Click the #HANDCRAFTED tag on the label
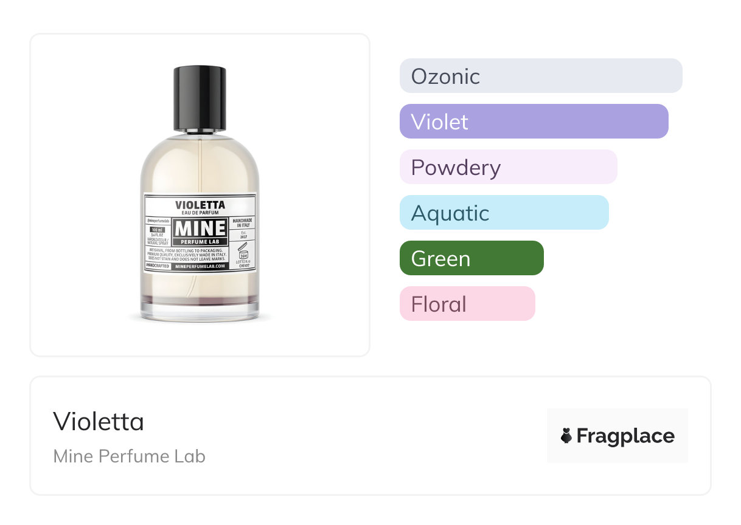Image resolution: width=741 pixels, height=525 pixels. tap(158, 266)
